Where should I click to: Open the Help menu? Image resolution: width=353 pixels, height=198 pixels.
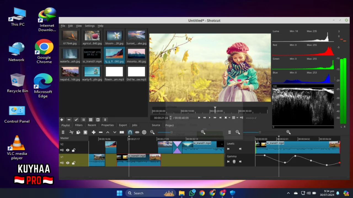pyautogui.click(x=100, y=26)
